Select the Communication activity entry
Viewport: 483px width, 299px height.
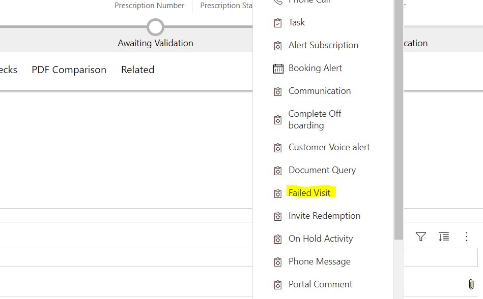tap(320, 91)
